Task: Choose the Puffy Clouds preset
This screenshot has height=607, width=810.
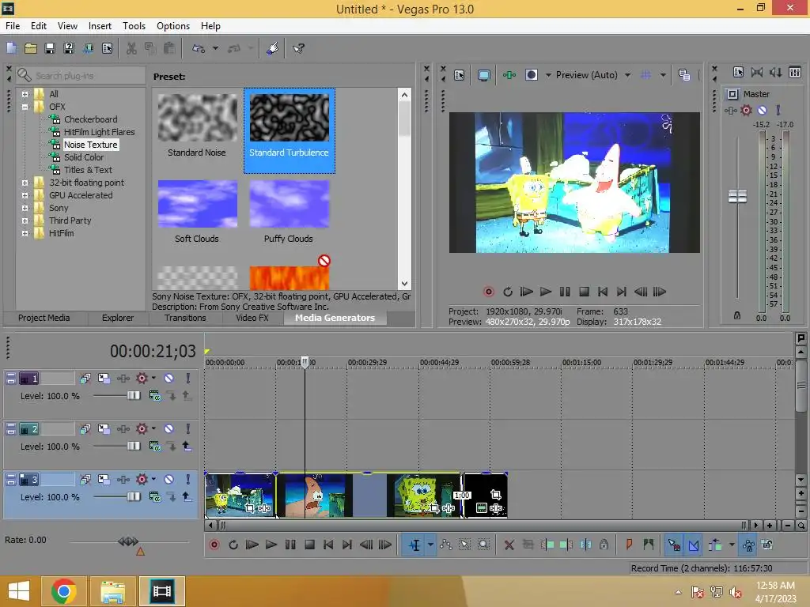Action: [289, 212]
